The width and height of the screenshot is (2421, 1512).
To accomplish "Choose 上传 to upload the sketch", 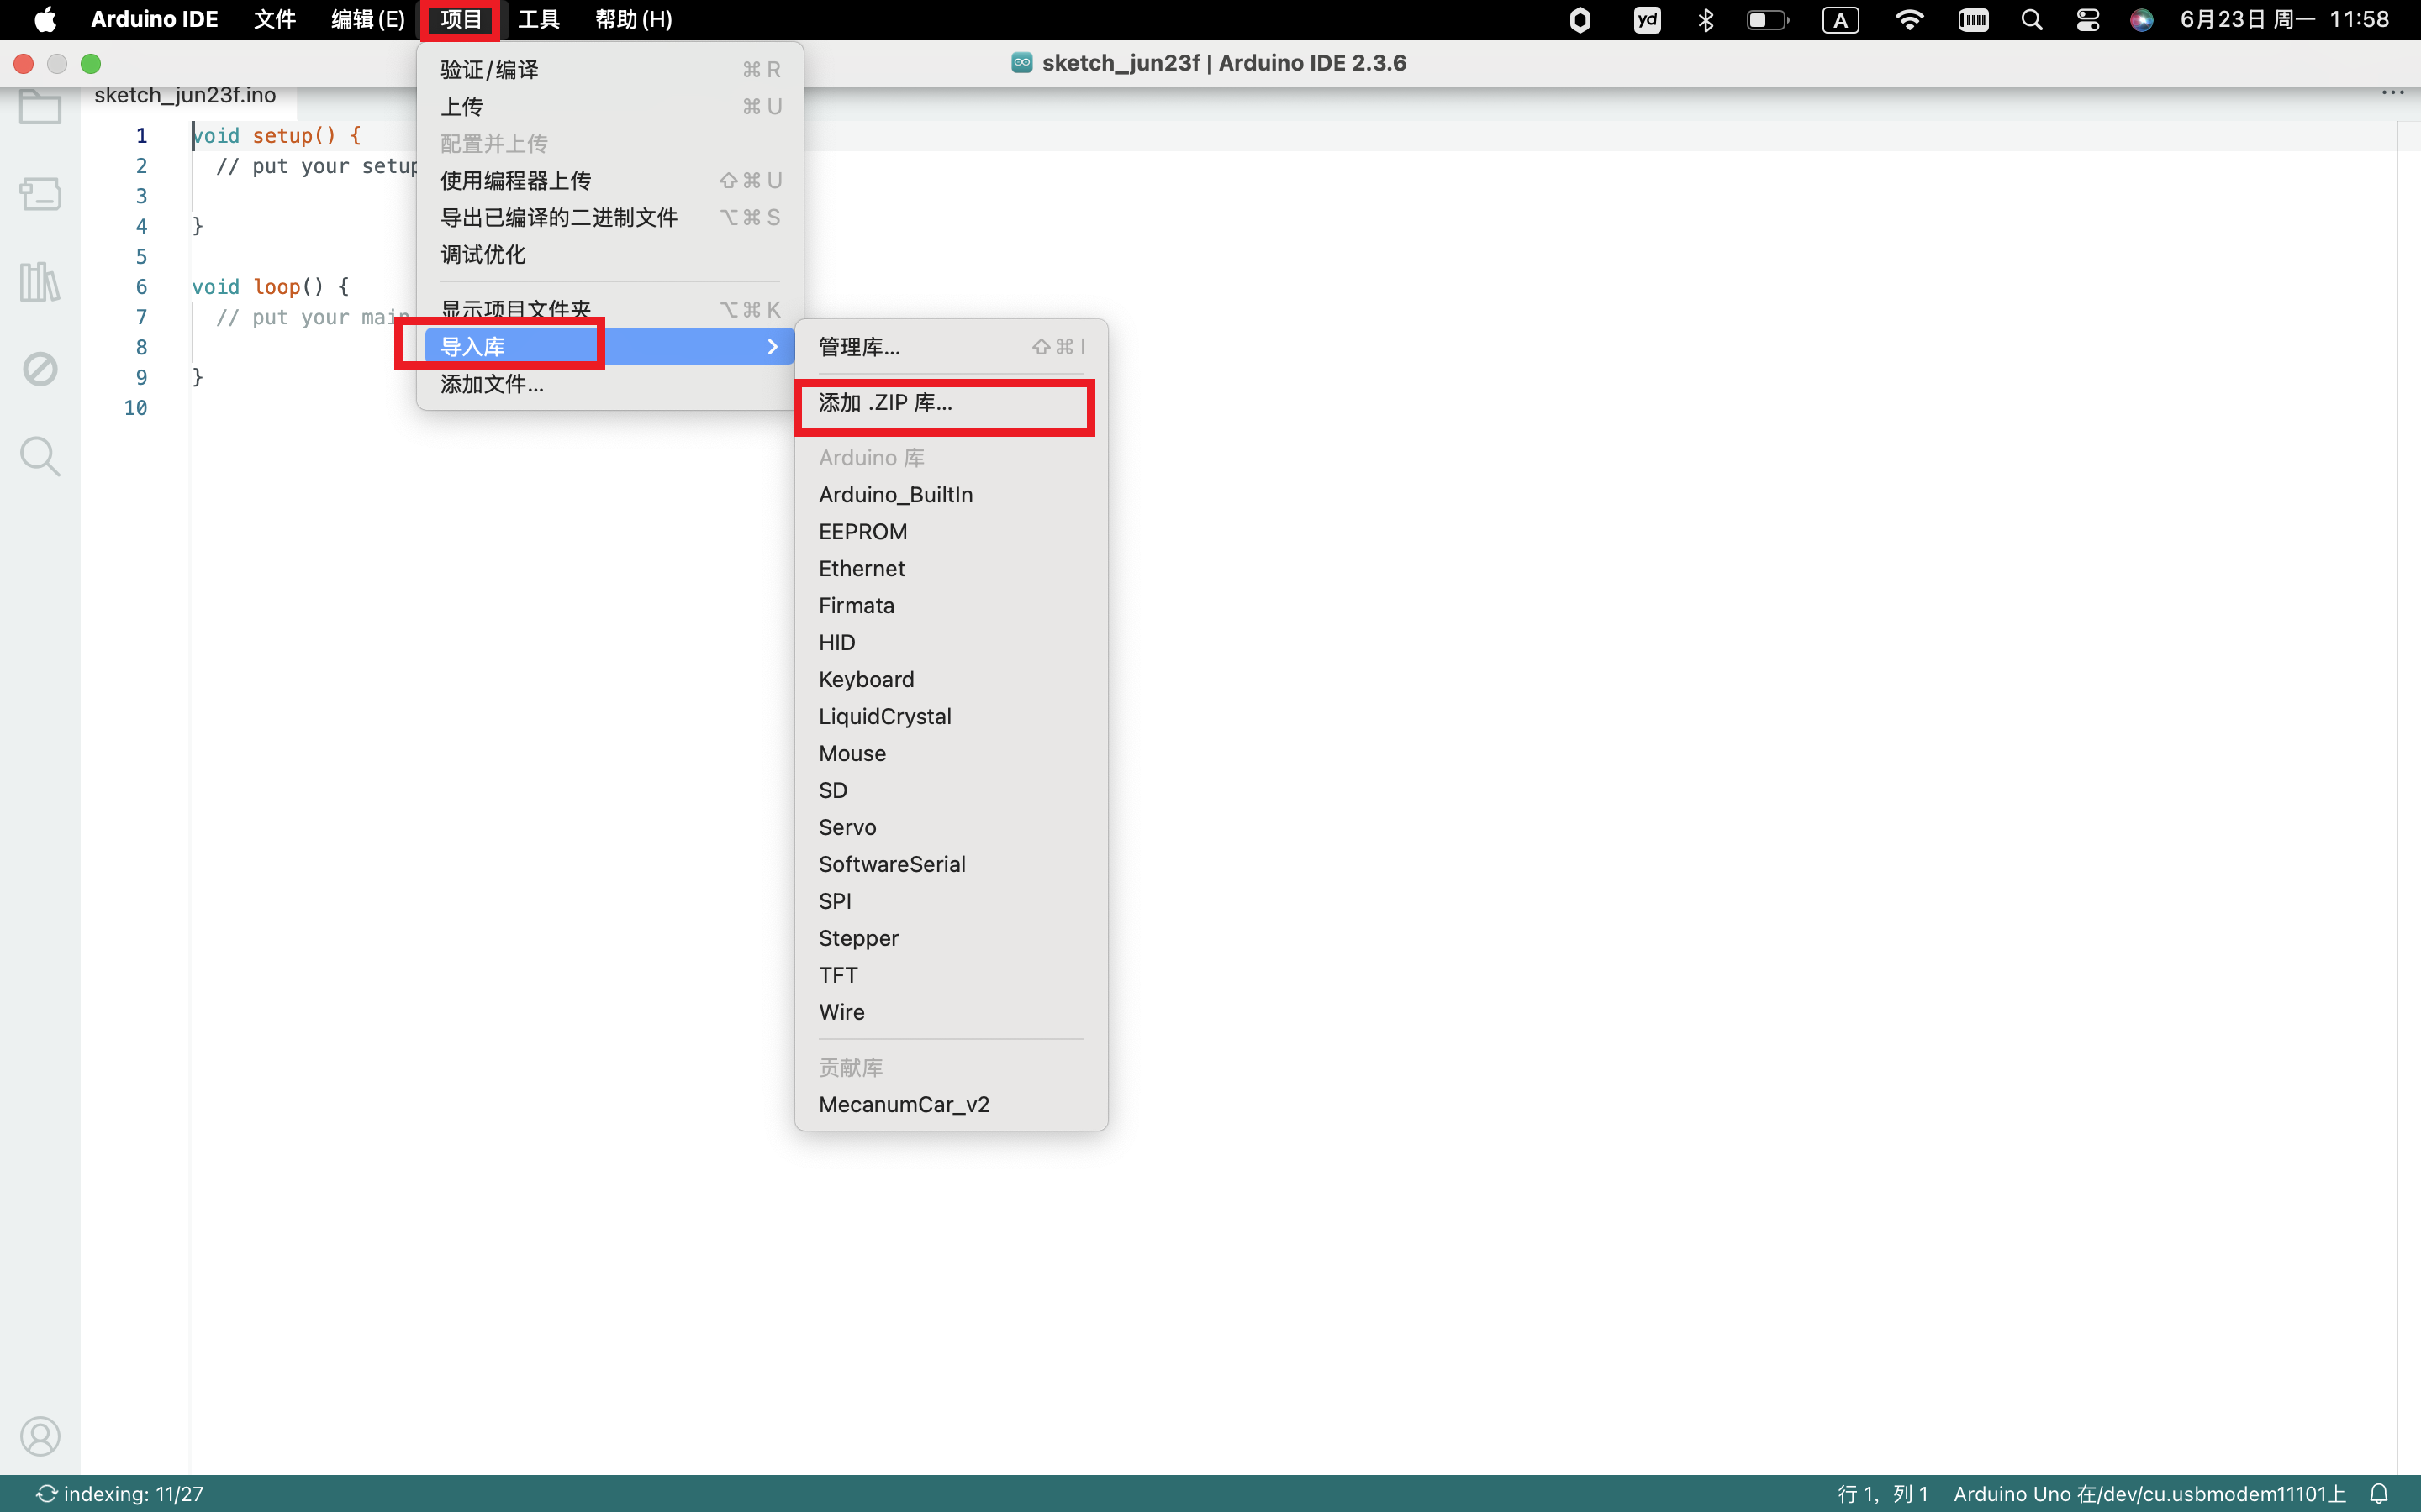I will click(x=609, y=106).
